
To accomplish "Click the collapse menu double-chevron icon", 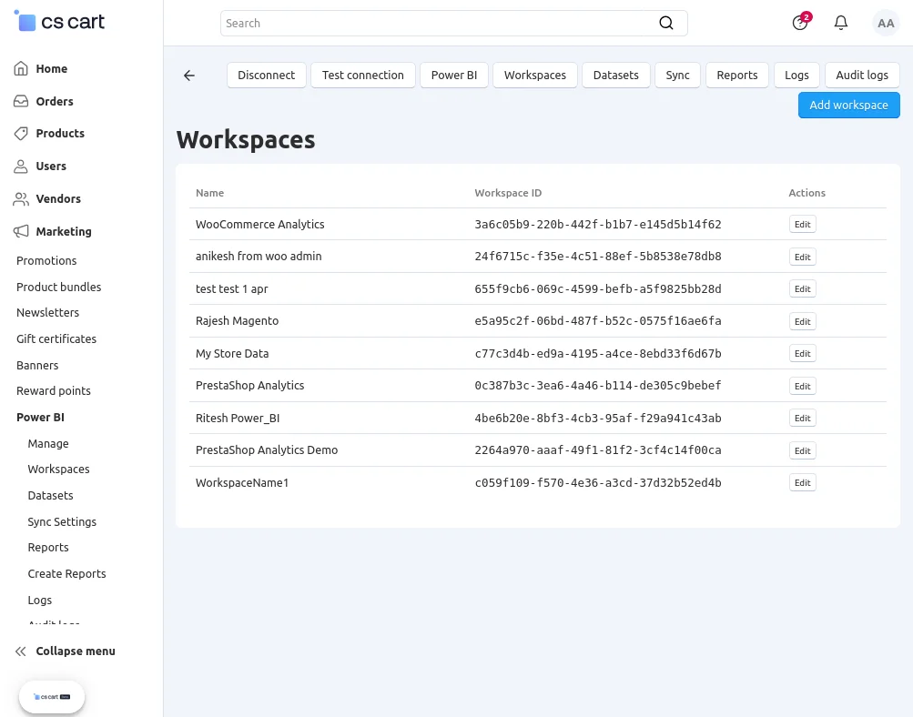I will (21, 651).
